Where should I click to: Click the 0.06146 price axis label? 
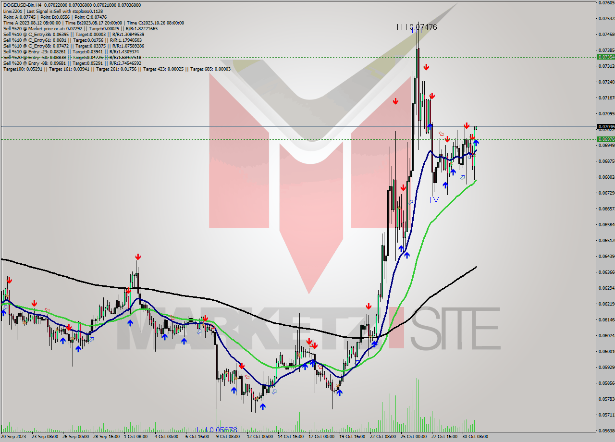[606, 320]
